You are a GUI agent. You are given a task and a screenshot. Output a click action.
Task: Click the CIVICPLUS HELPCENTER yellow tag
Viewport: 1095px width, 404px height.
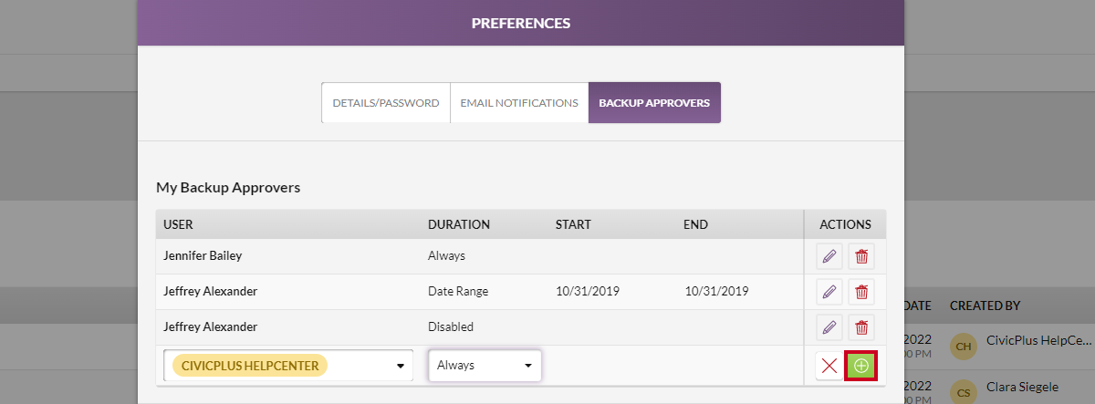tap(250, 366)
